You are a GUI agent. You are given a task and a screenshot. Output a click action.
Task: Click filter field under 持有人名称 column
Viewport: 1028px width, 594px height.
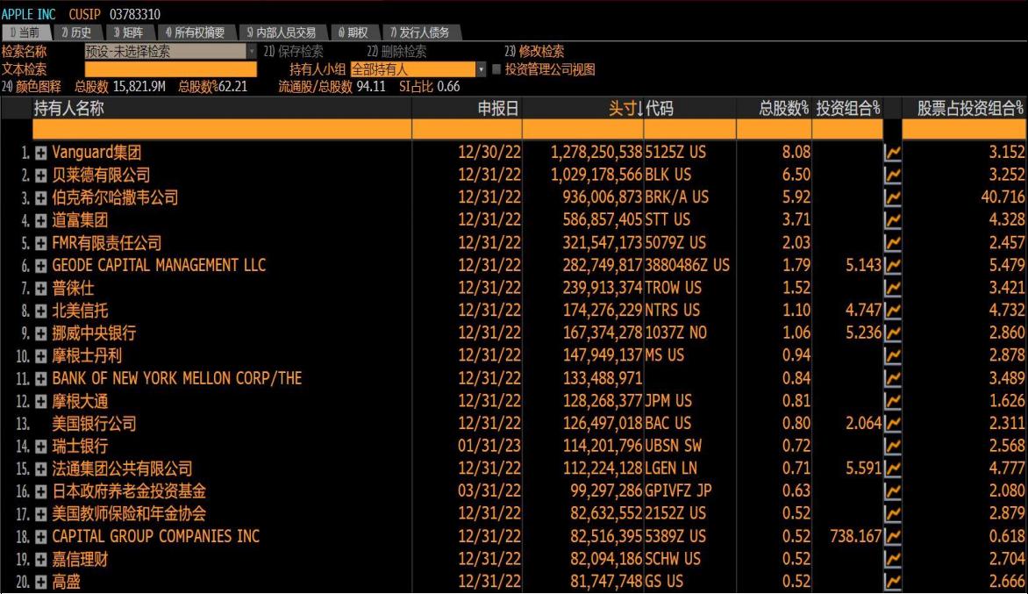click(x=222, y=130)
